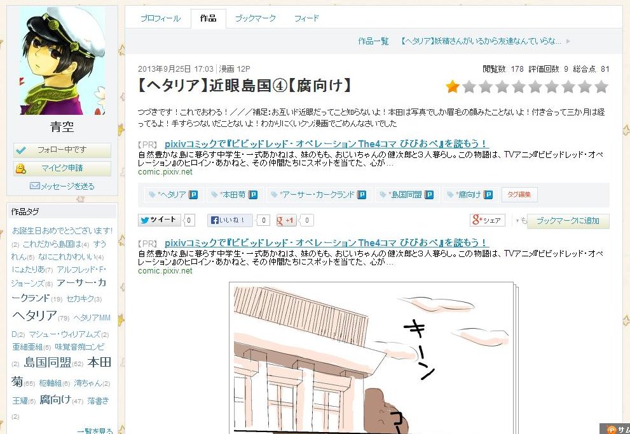Click the next-work arrow icon
Screen dimensions: 630x434
point(568,41)
